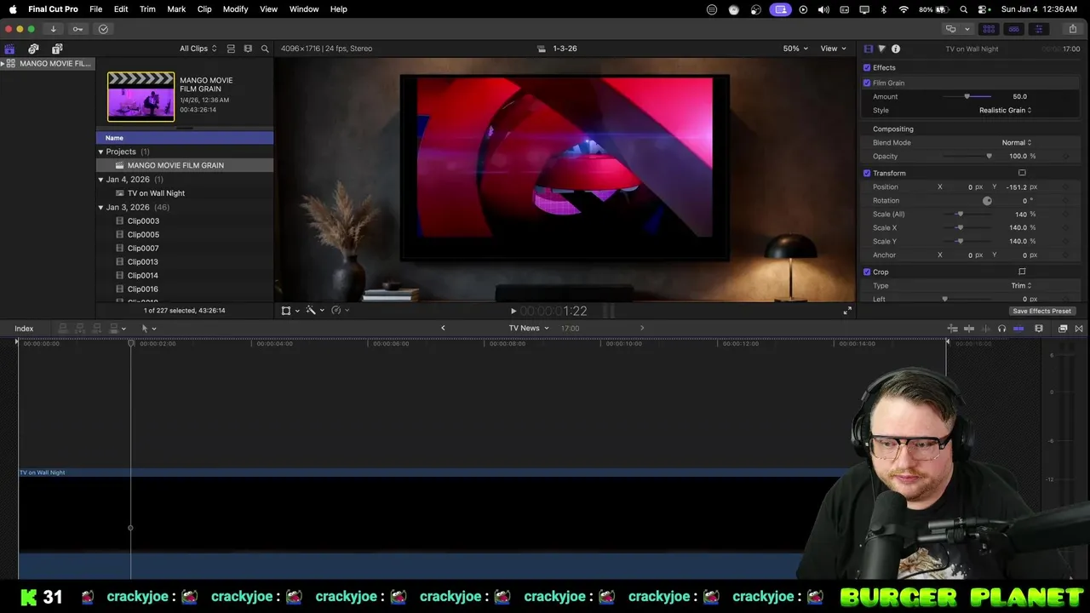Enter full screen viewer playback
Screen dimensions: 1090x613
pyautogui.click(x=847, y=311)
